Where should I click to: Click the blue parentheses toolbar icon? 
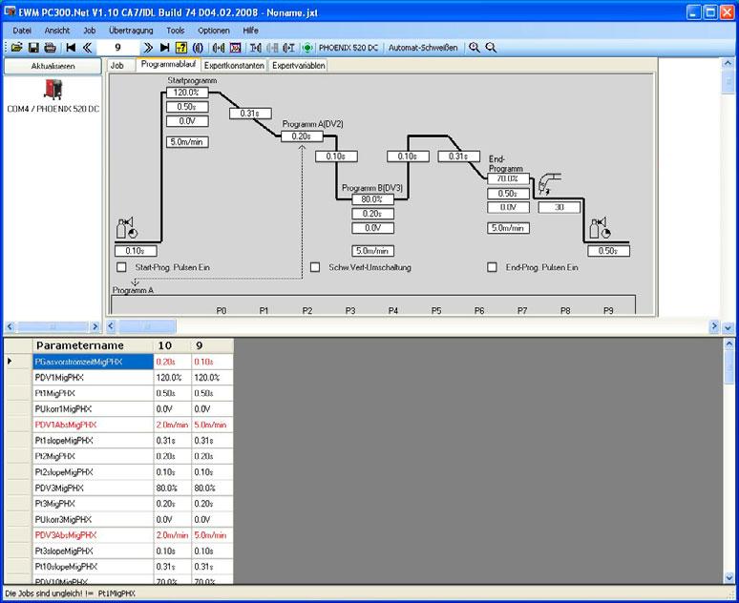pos(198,48)
